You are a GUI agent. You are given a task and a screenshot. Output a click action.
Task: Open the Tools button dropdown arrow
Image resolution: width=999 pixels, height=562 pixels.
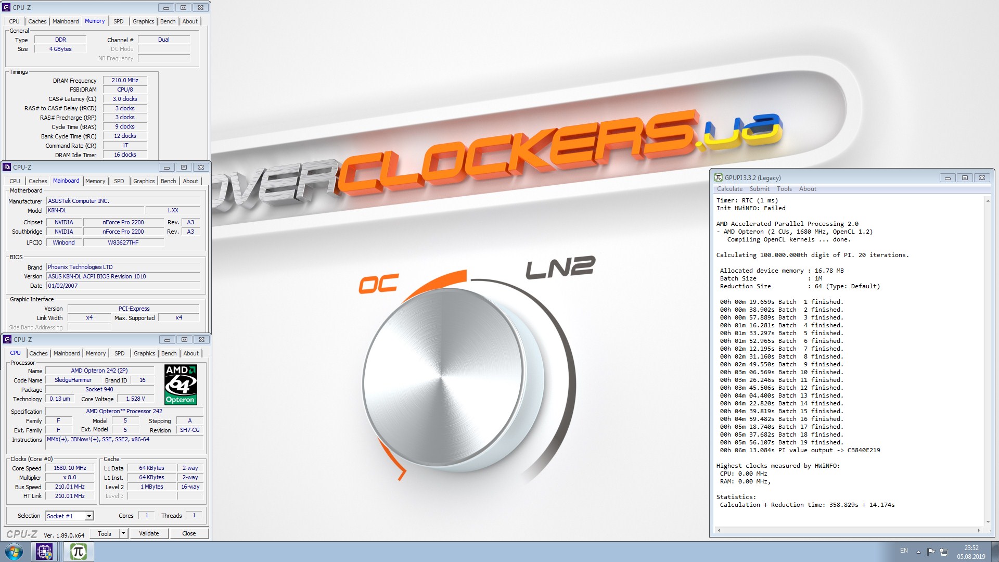click(x=123, y=533)
